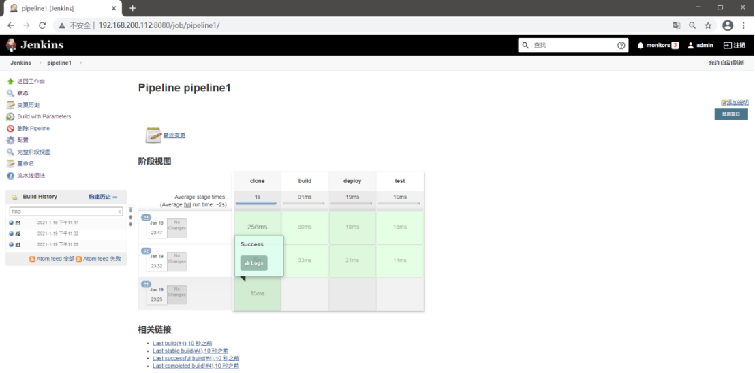Click build #2 deploy stage cell 21ms

coord(352,261)
